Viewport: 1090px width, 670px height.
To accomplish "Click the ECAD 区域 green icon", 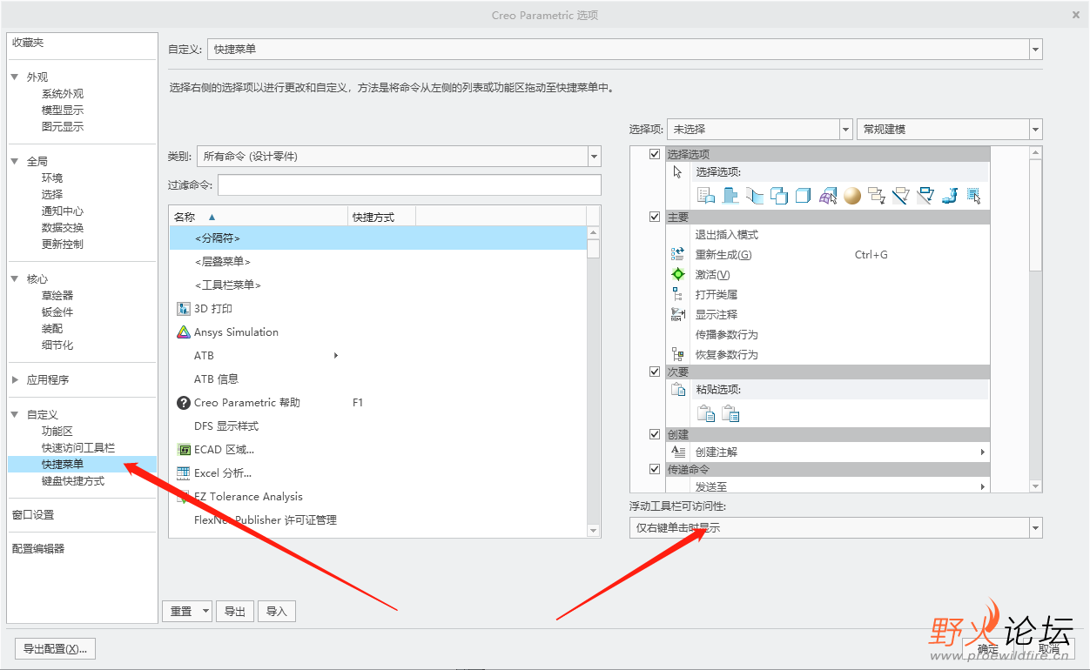I will pos(184,449).
